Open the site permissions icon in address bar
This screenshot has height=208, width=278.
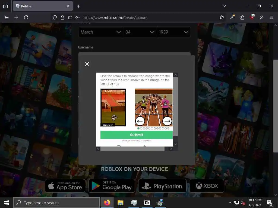70,17
